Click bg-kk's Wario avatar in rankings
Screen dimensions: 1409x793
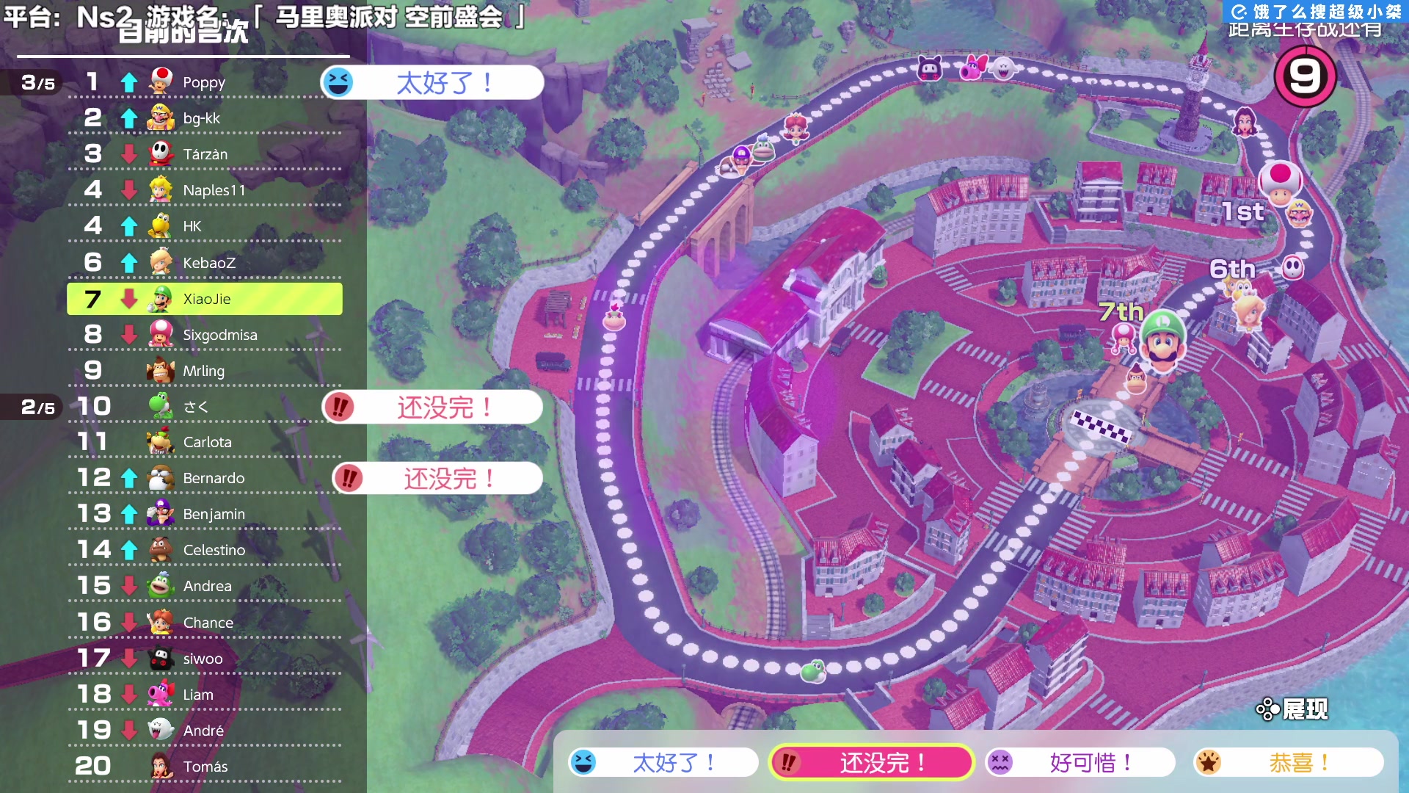(161, 117)
